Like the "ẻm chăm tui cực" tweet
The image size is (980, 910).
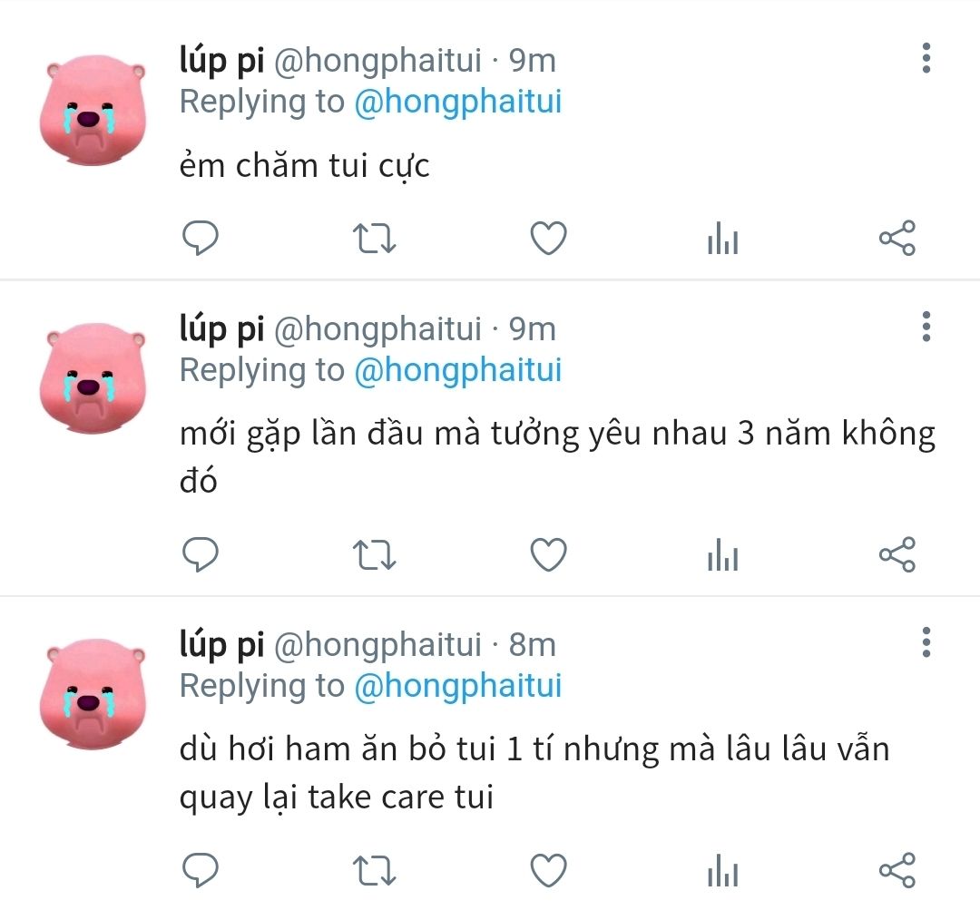[548, 238]
